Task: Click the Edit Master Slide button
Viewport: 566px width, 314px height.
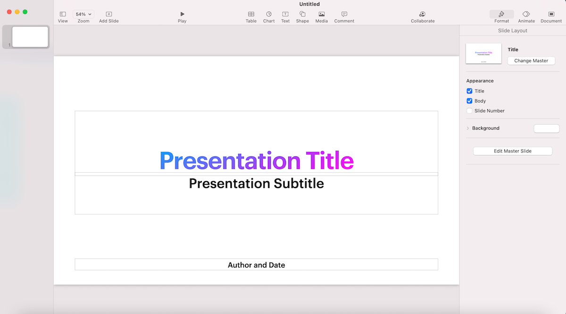Action: click(x=513, y=151)
